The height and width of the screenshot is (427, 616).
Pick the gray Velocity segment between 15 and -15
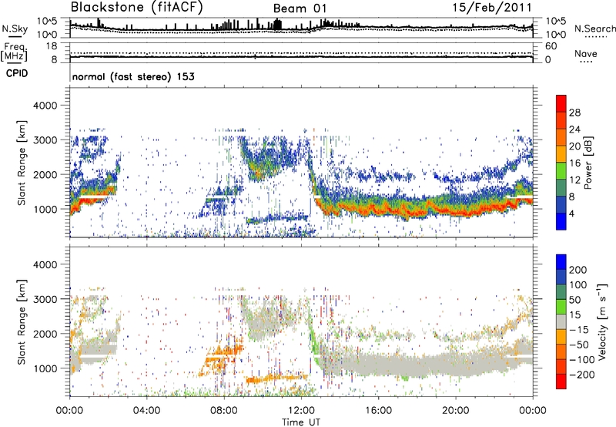pos(561,321)
